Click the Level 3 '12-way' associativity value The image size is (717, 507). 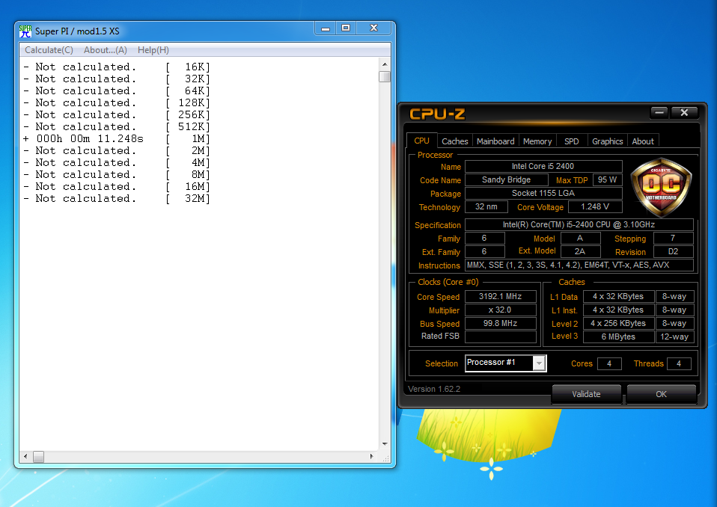674,337
